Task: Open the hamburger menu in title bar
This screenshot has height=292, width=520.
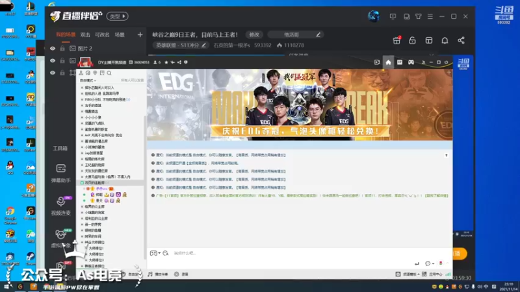Action: (x=430, y=16)
